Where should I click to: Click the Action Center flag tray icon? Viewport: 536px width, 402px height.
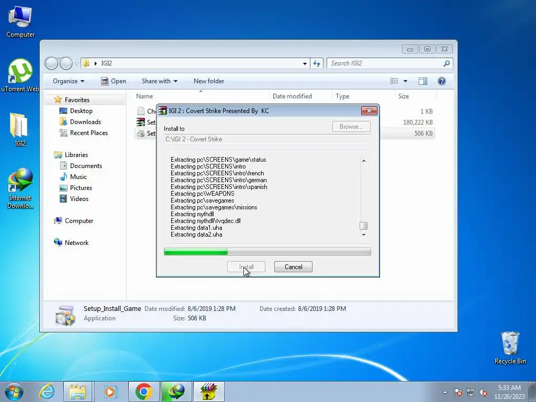(458, 393)
